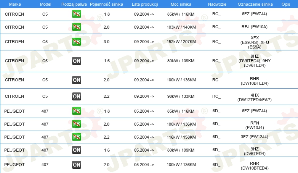Select capacity 3.0 in the Citroen row
The width and height of the screenshot is (298, 173).
[x=106, y=42]
